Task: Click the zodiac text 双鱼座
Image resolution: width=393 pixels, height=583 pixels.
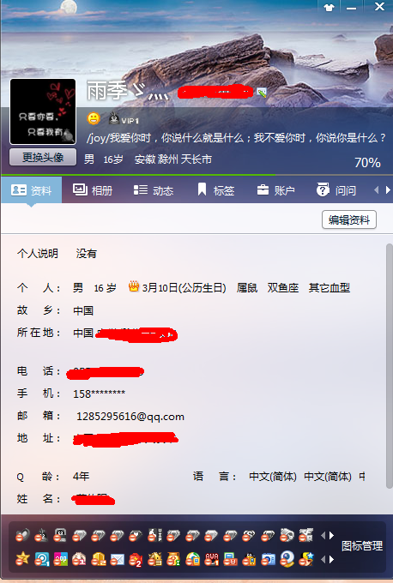Action: tap(283, 288)
